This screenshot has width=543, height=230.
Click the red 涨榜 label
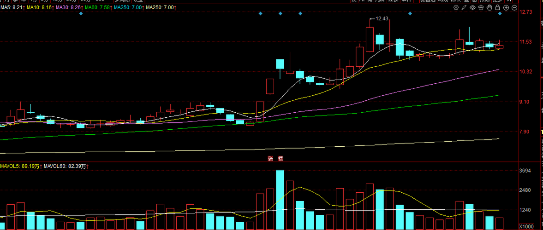pos(275,159)
